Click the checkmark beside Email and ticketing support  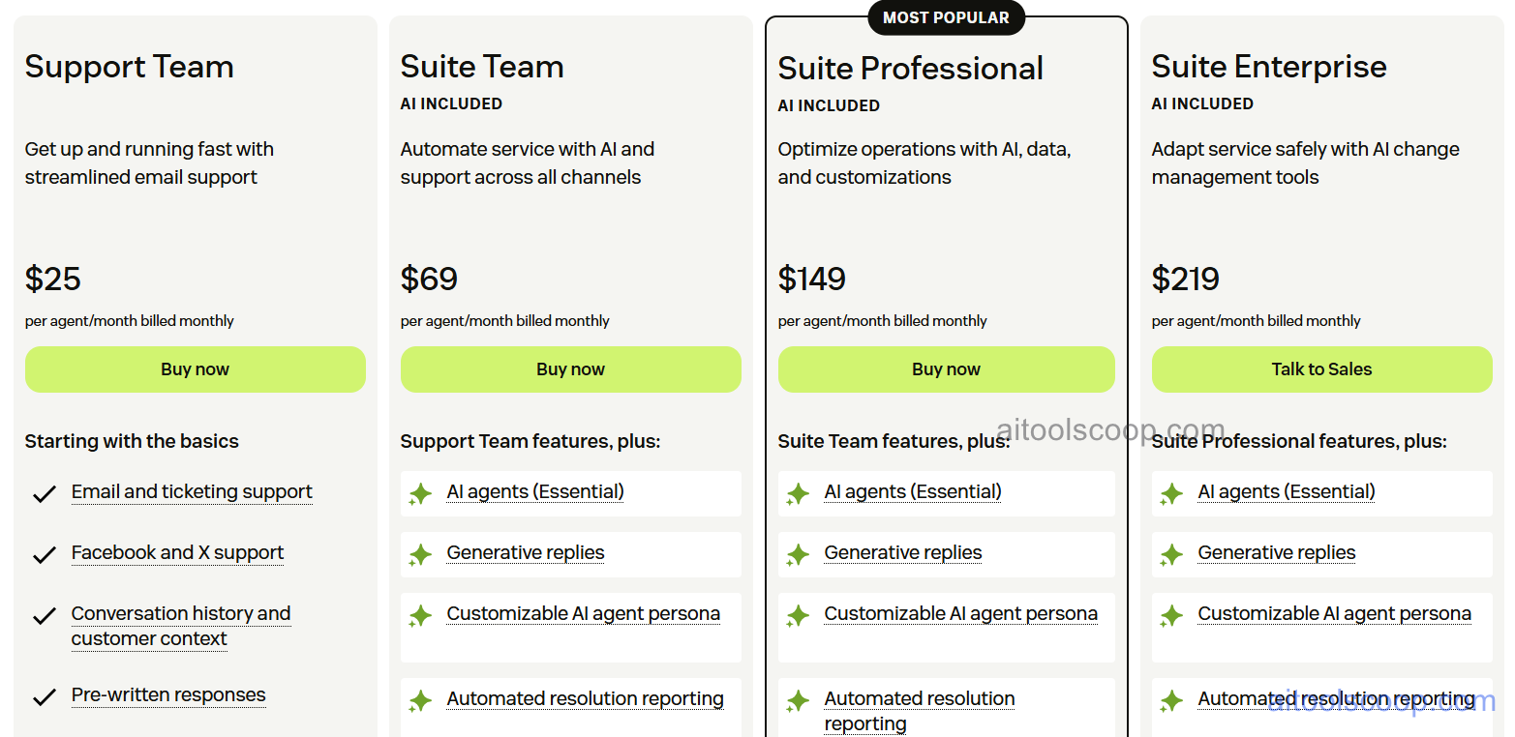point(44,493)
